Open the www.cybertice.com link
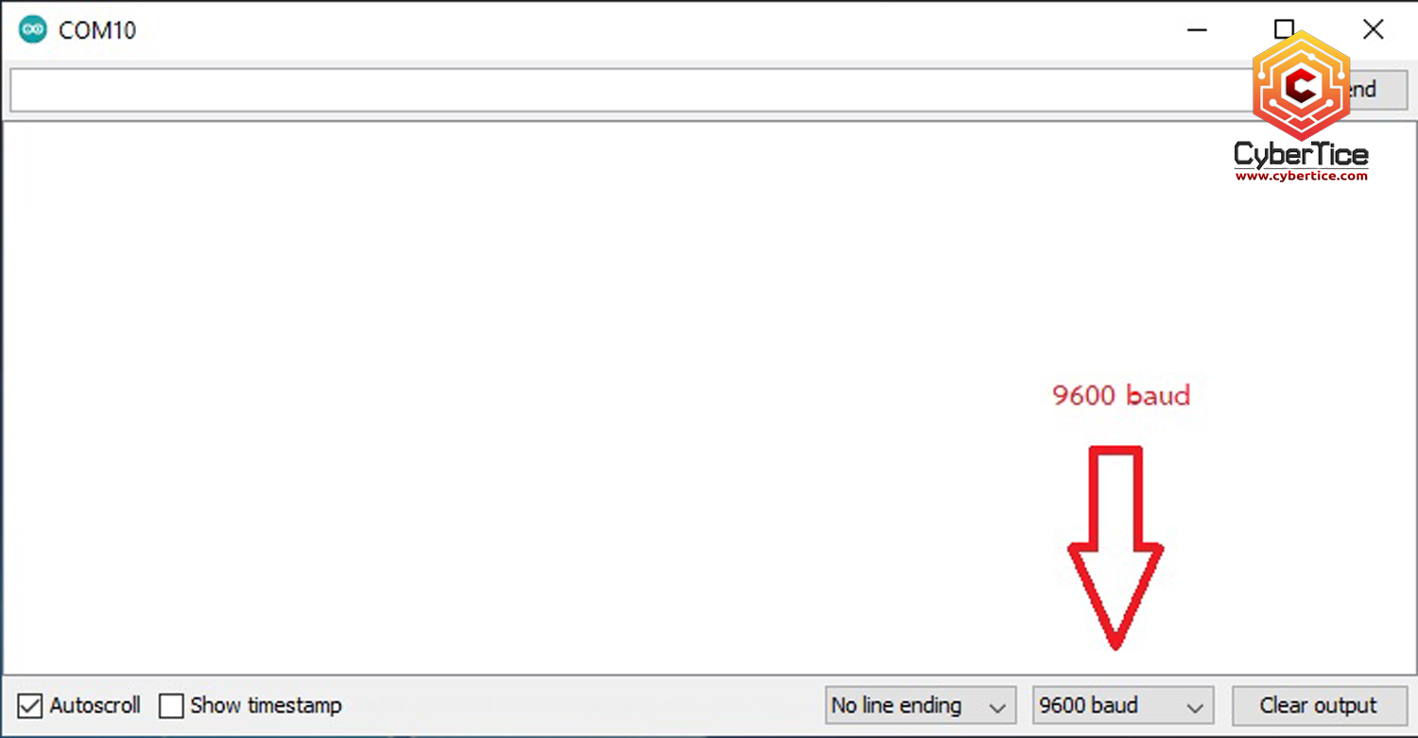This screenshot has width=1418, height=738. [x=1301, y=176]
